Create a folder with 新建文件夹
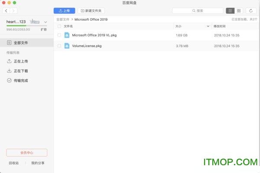Image resolution: width=260 pixels, height=173 pixels. [91, 11]
